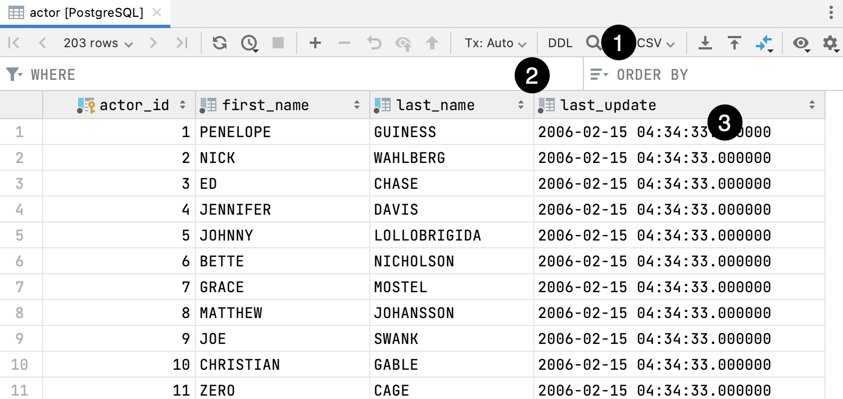Open the 203 rows page size dropdown
The height and width of the screenshot is (399, 843).
tap(98, 42)
